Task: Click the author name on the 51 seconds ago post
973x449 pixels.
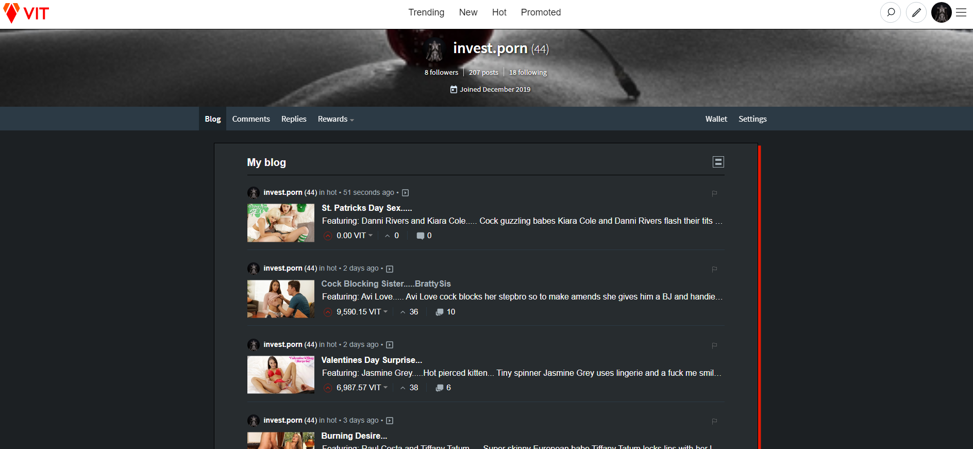Action: [x=283, y=193]
